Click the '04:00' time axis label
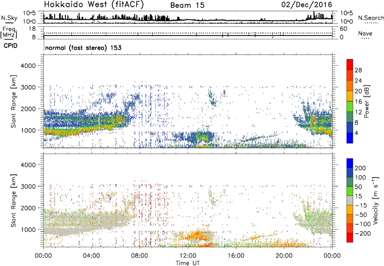384x266 pixels. point(92,256)
